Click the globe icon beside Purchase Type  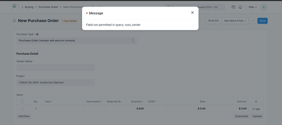tap(37, 34)
